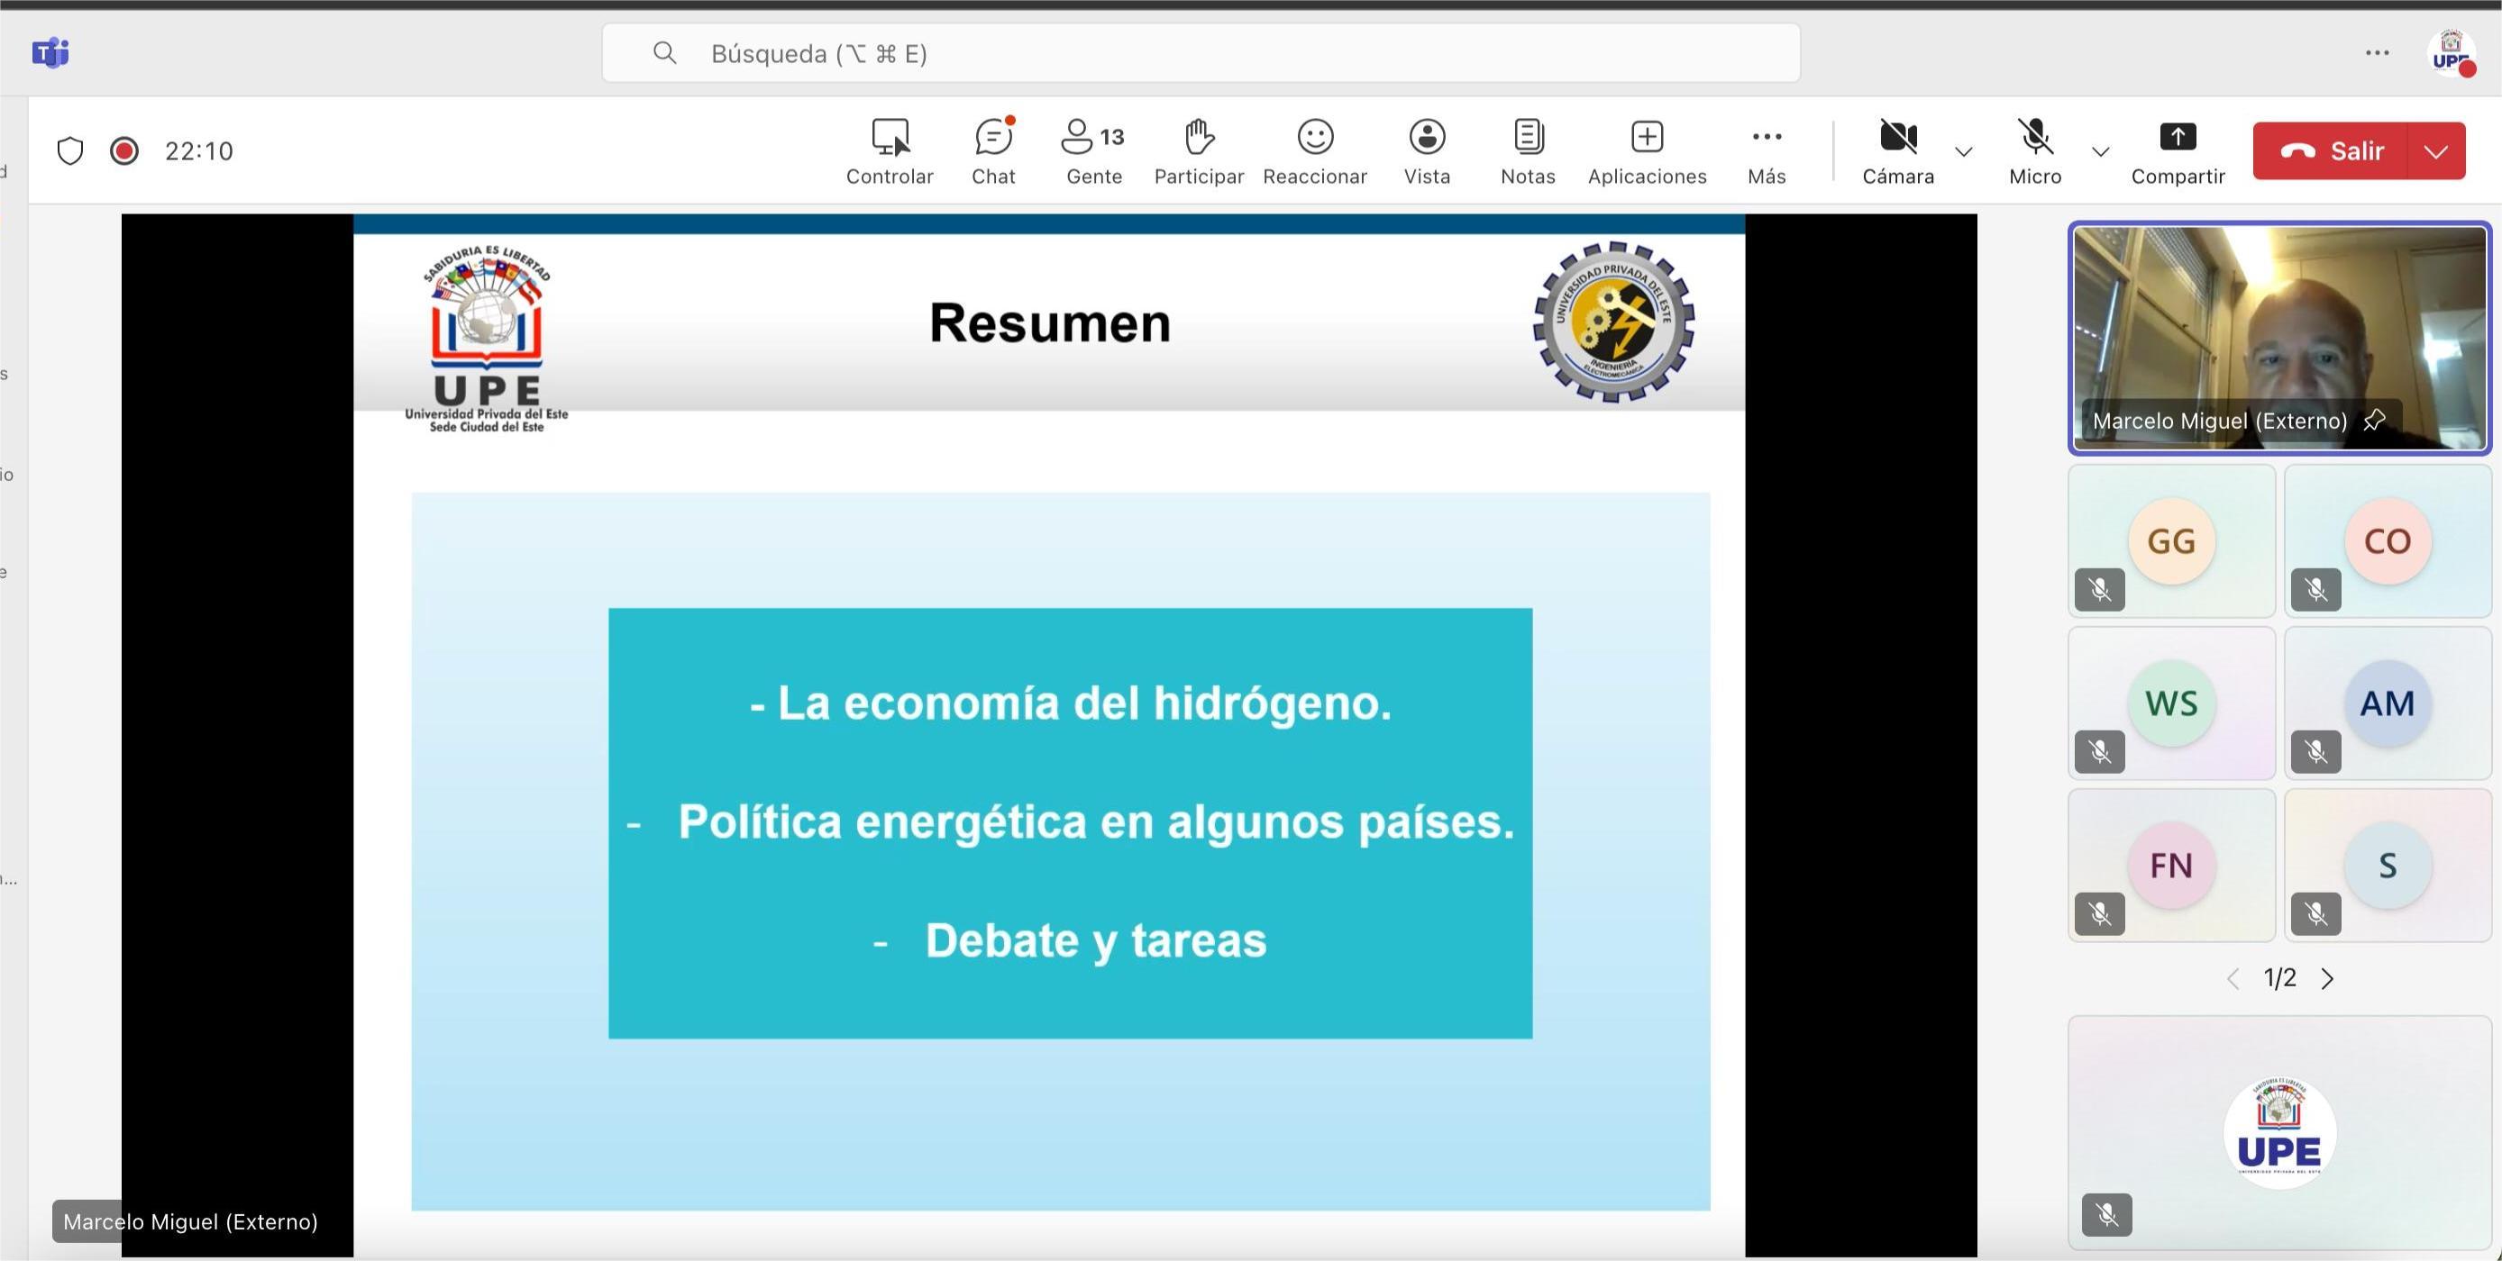
Task: Change the layout via Vista
Action: [1427, 150]
